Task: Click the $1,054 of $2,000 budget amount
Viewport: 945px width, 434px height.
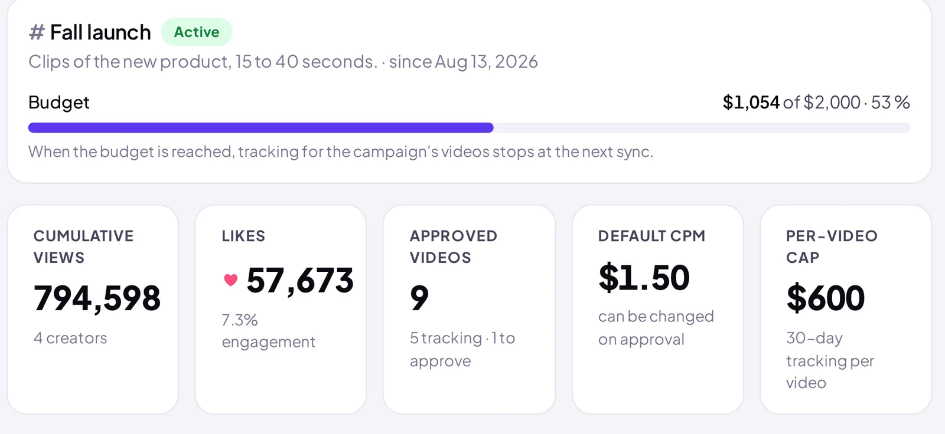Action: tap(816, 103)
